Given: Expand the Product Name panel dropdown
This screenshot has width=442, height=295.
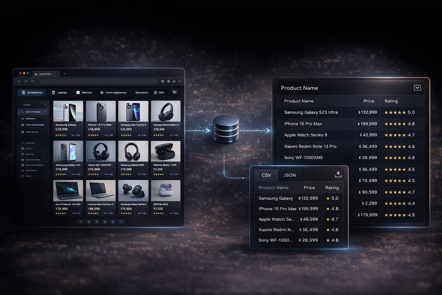Looking at the screenshot, I should coord(417,88).
